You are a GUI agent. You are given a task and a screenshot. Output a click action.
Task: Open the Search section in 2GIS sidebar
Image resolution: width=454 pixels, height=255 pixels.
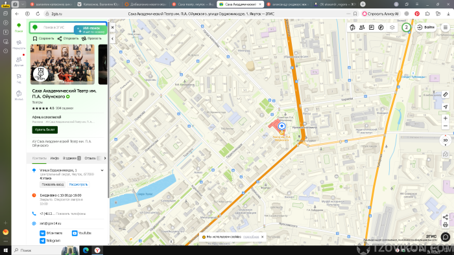click(x=19, y=27)
